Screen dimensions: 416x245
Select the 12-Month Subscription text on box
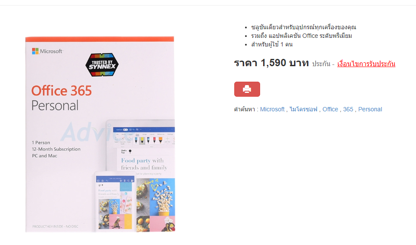click(56, 149)
